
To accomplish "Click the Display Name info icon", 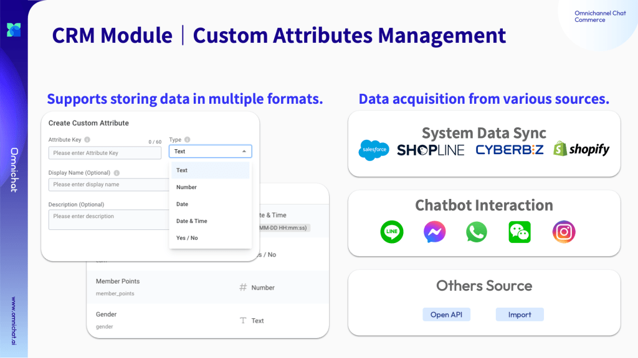I will 117,173.
